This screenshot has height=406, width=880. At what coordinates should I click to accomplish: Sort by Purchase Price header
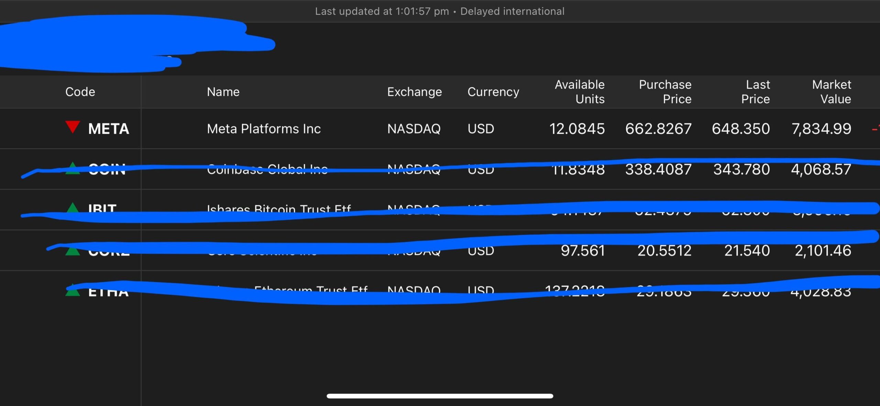[665, 92]
